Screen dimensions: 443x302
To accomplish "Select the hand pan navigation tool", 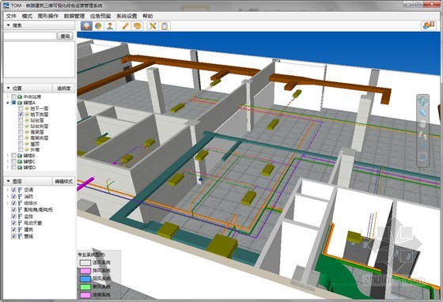I will [422, 124].
